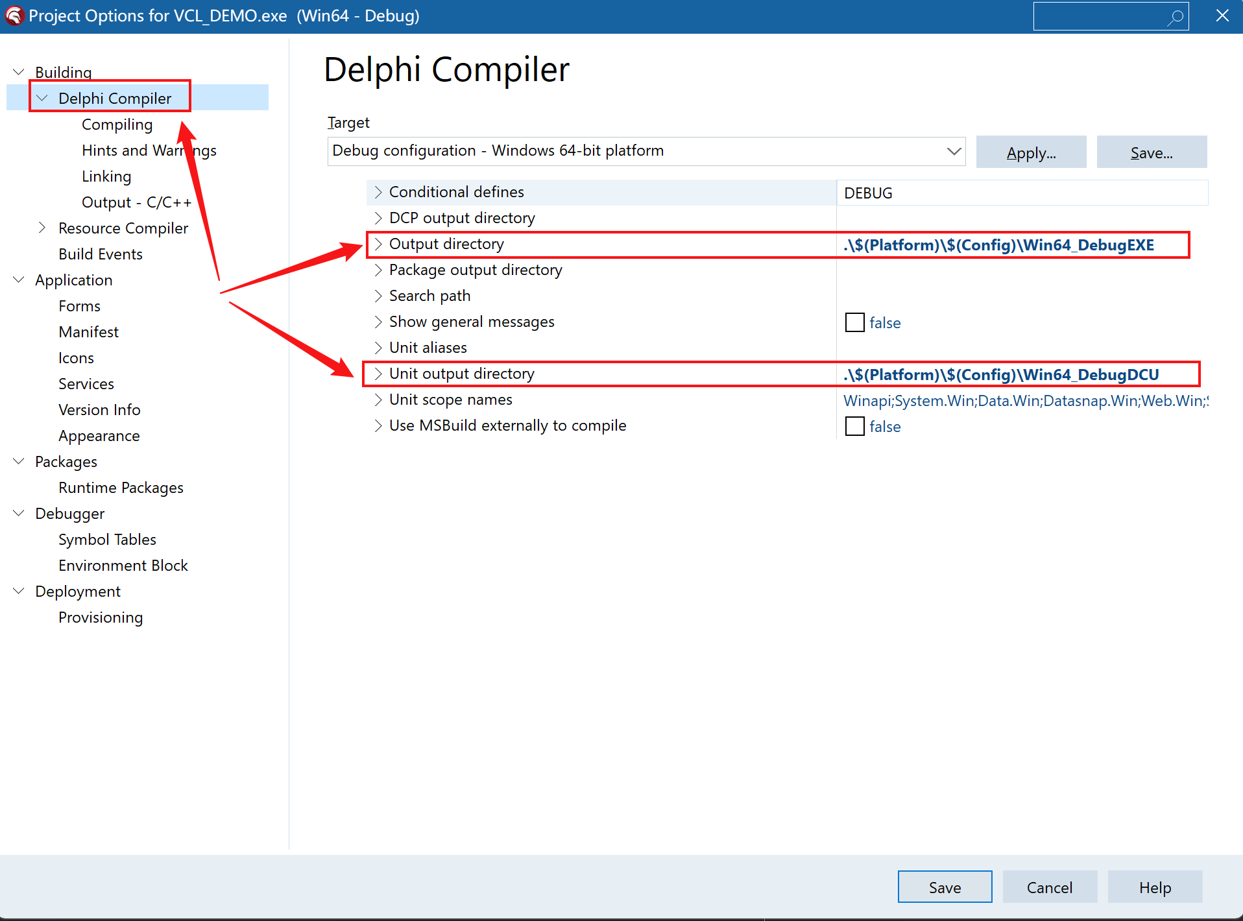
Task: Open the Services options page
Action: [86, 384]
